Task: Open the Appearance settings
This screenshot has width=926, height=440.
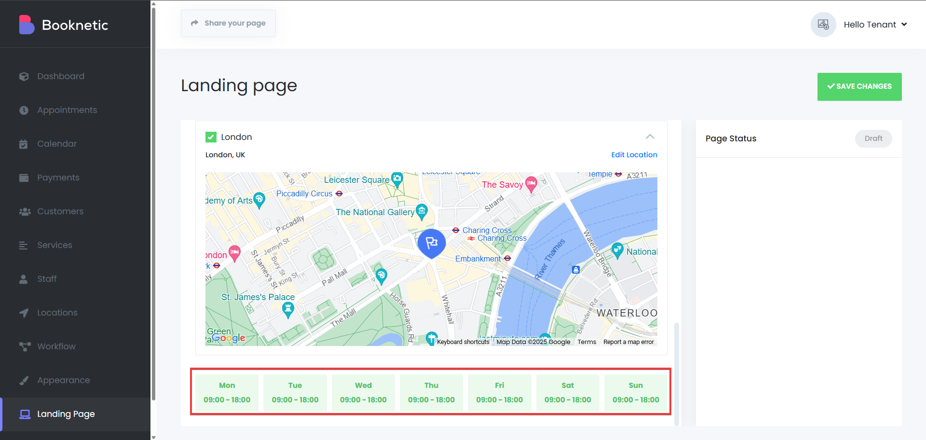Action: point(76,380)
